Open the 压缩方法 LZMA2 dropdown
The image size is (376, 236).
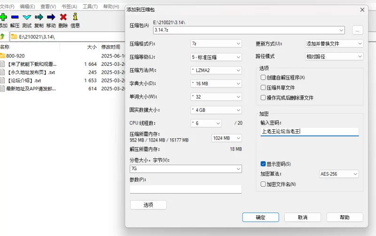click(216, 70)
